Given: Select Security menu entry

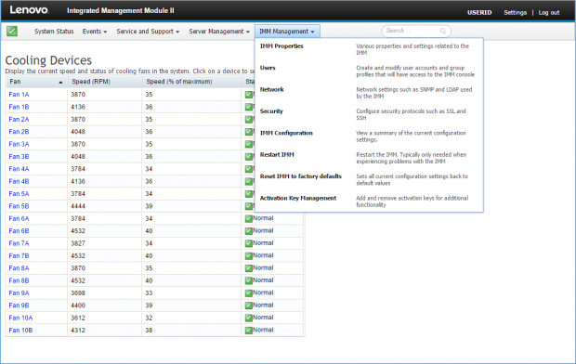Looking at the screenshot, I should tap(271, 111).
